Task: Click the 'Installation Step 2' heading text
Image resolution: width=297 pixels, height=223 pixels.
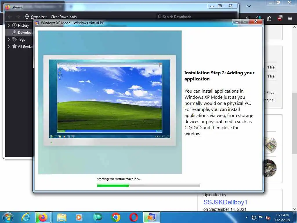Action: 219,76
